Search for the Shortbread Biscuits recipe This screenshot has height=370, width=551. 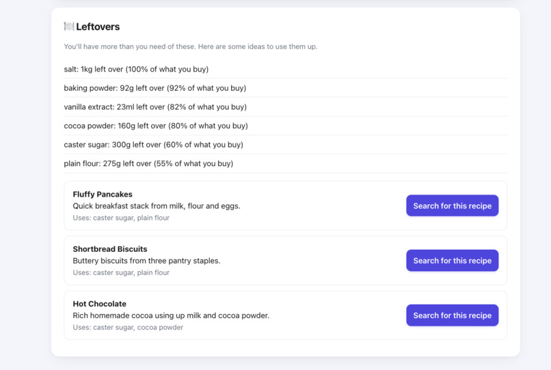[x=453, y=261]
